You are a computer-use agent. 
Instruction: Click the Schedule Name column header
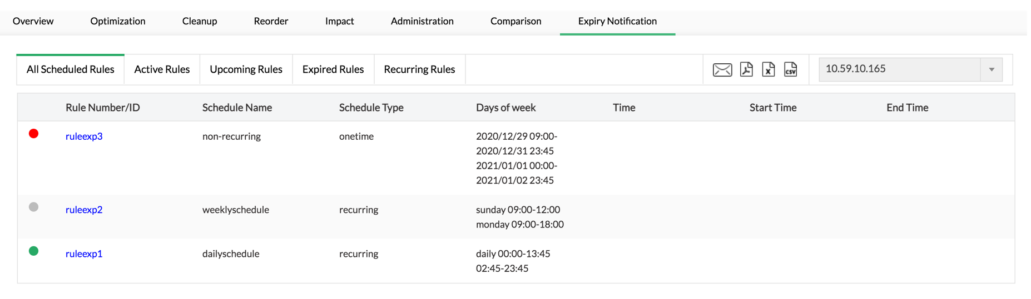point(237,108)
